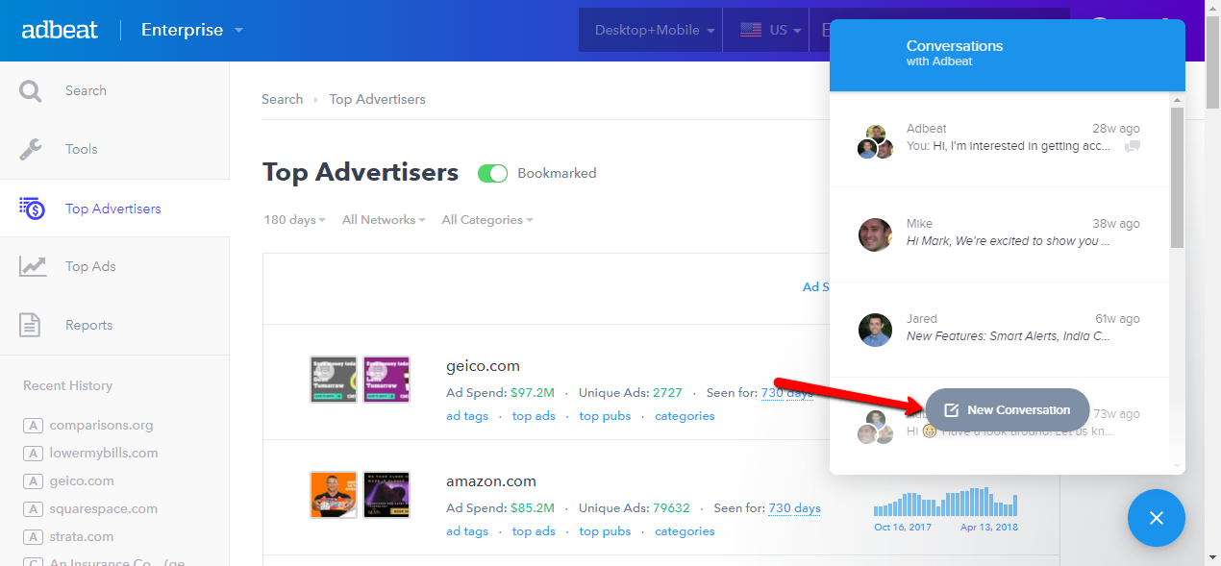The image size is (1221, 566).
Task: Open the amazon.com advertiser title
Action: (490, 481)
